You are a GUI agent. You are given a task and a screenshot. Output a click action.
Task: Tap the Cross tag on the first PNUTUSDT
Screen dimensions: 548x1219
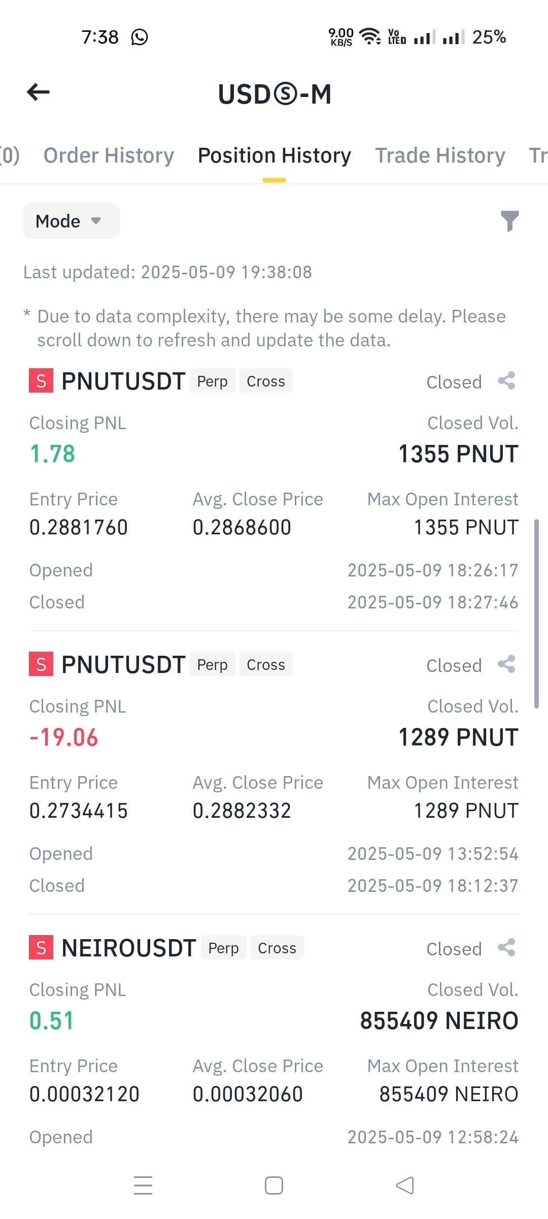click(266, 381)
